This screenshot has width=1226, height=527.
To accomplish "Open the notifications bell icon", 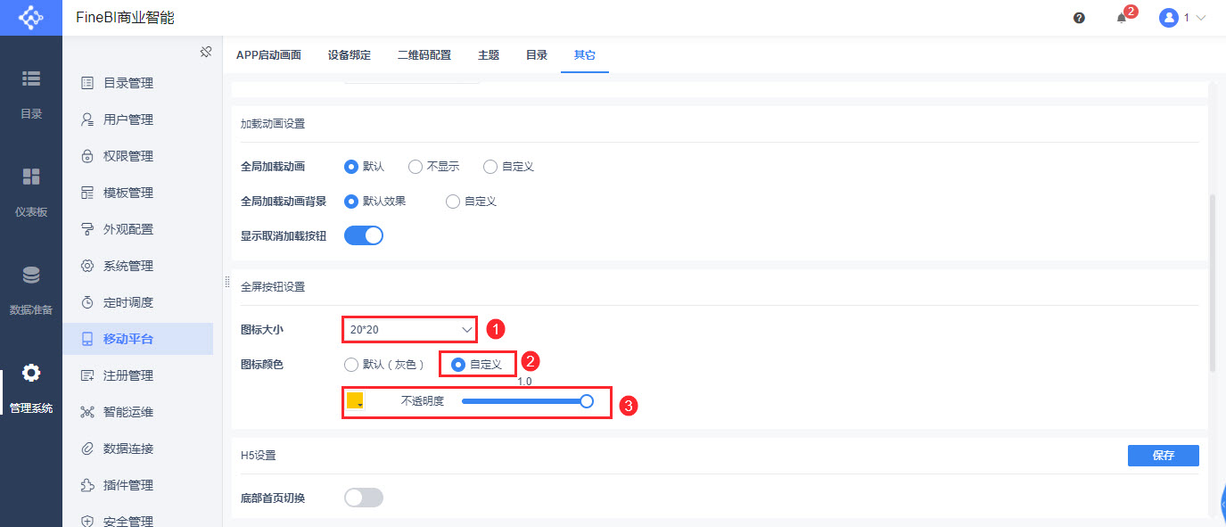I will pyautogui.click(x=1122, y=18).
